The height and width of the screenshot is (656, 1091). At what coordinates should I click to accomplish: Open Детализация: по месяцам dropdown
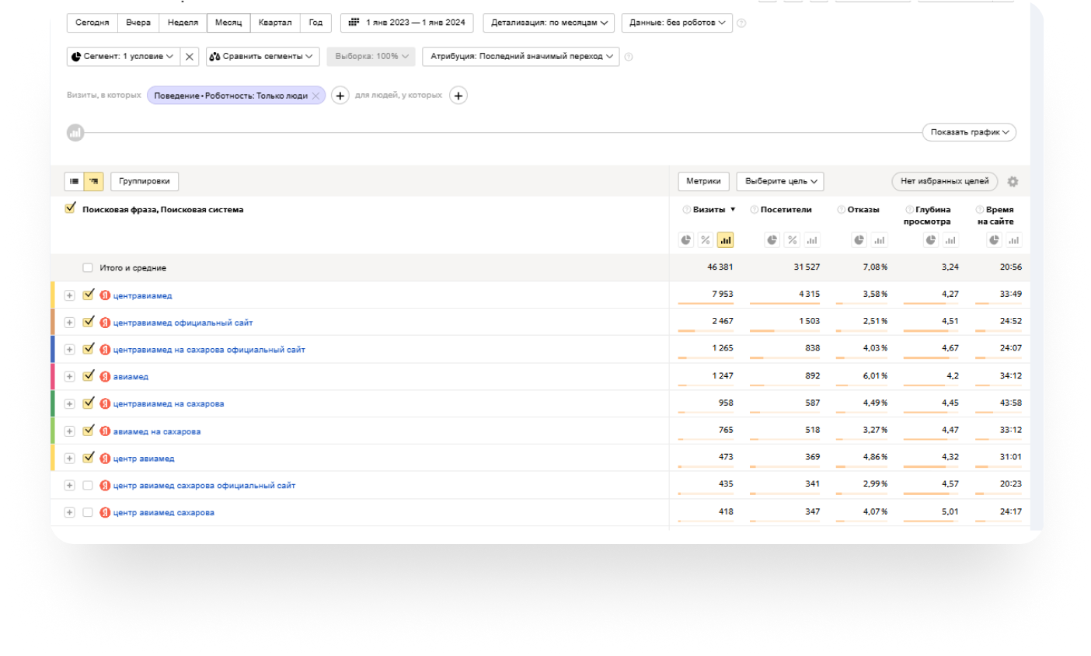549,23
